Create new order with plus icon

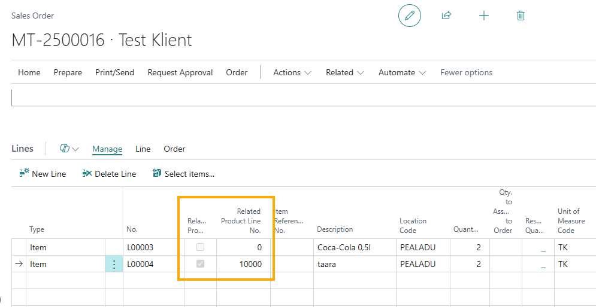click(x=483, y=16)
